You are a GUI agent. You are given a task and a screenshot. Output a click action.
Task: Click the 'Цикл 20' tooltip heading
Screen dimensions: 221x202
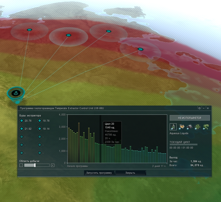click(x=110, y=124)
